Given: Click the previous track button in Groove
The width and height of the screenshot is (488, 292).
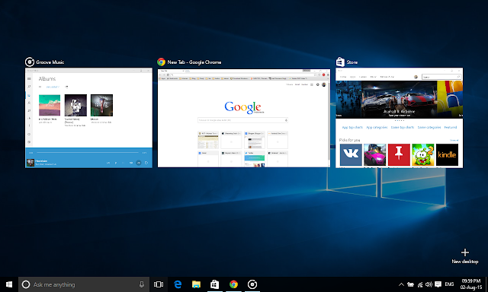Looking at the screenshot, I should pyautogui.click(x=108, y=163).
